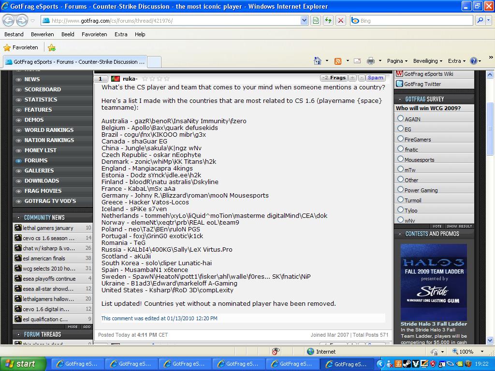Screen dimensions: 495x371
Task: Click the Bing search magnifier button
Action: point(480,20)
